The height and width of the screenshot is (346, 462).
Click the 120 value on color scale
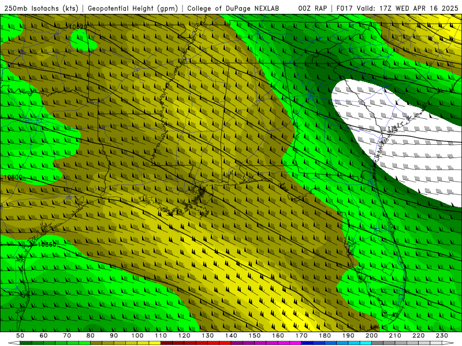click(x=184, y=336)
